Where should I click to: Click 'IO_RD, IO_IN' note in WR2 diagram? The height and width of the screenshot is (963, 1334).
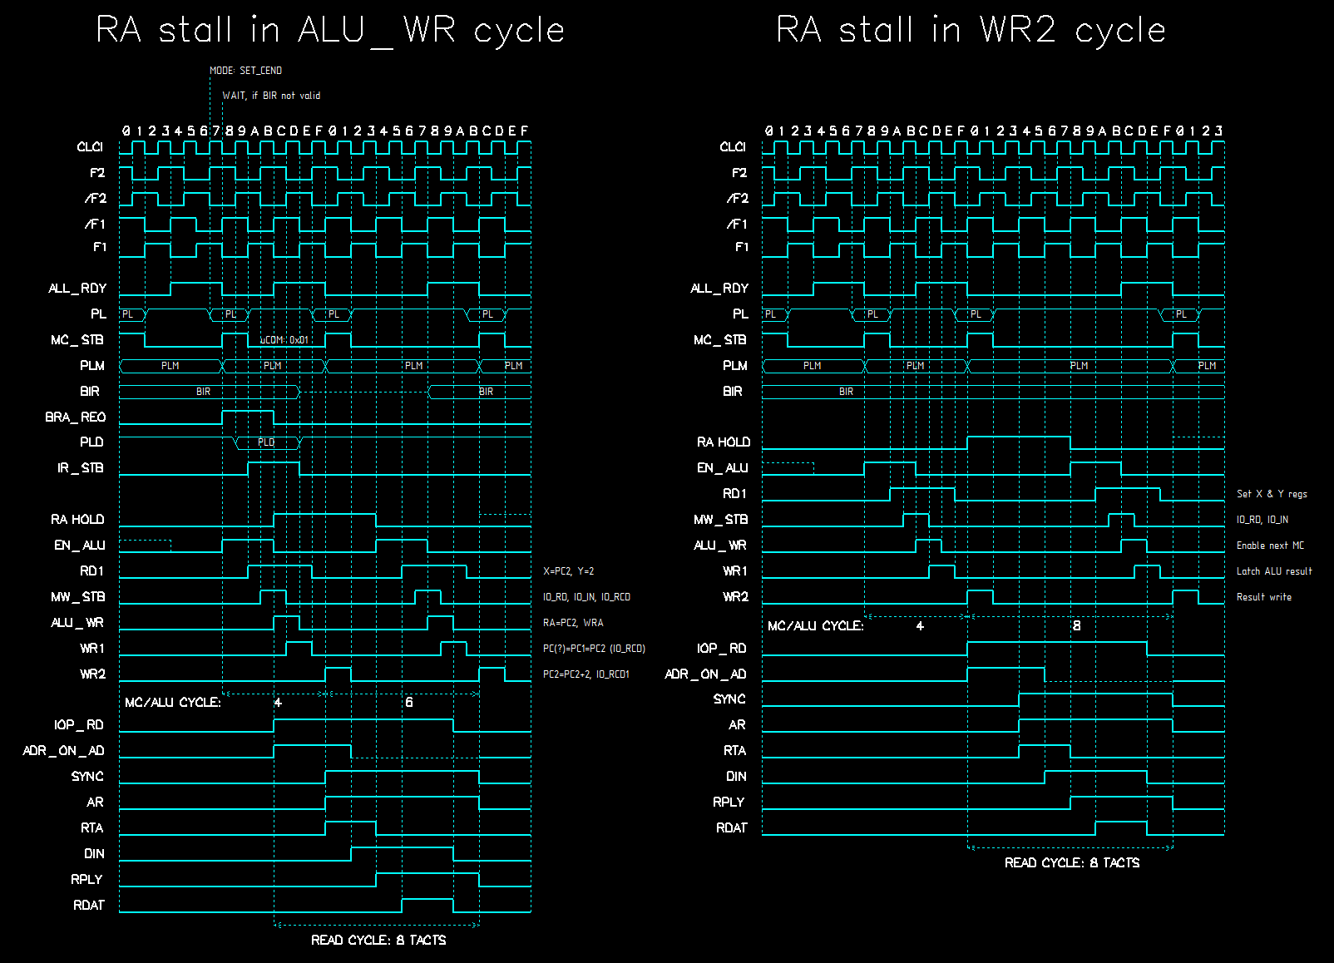[x=1262, y=520]
